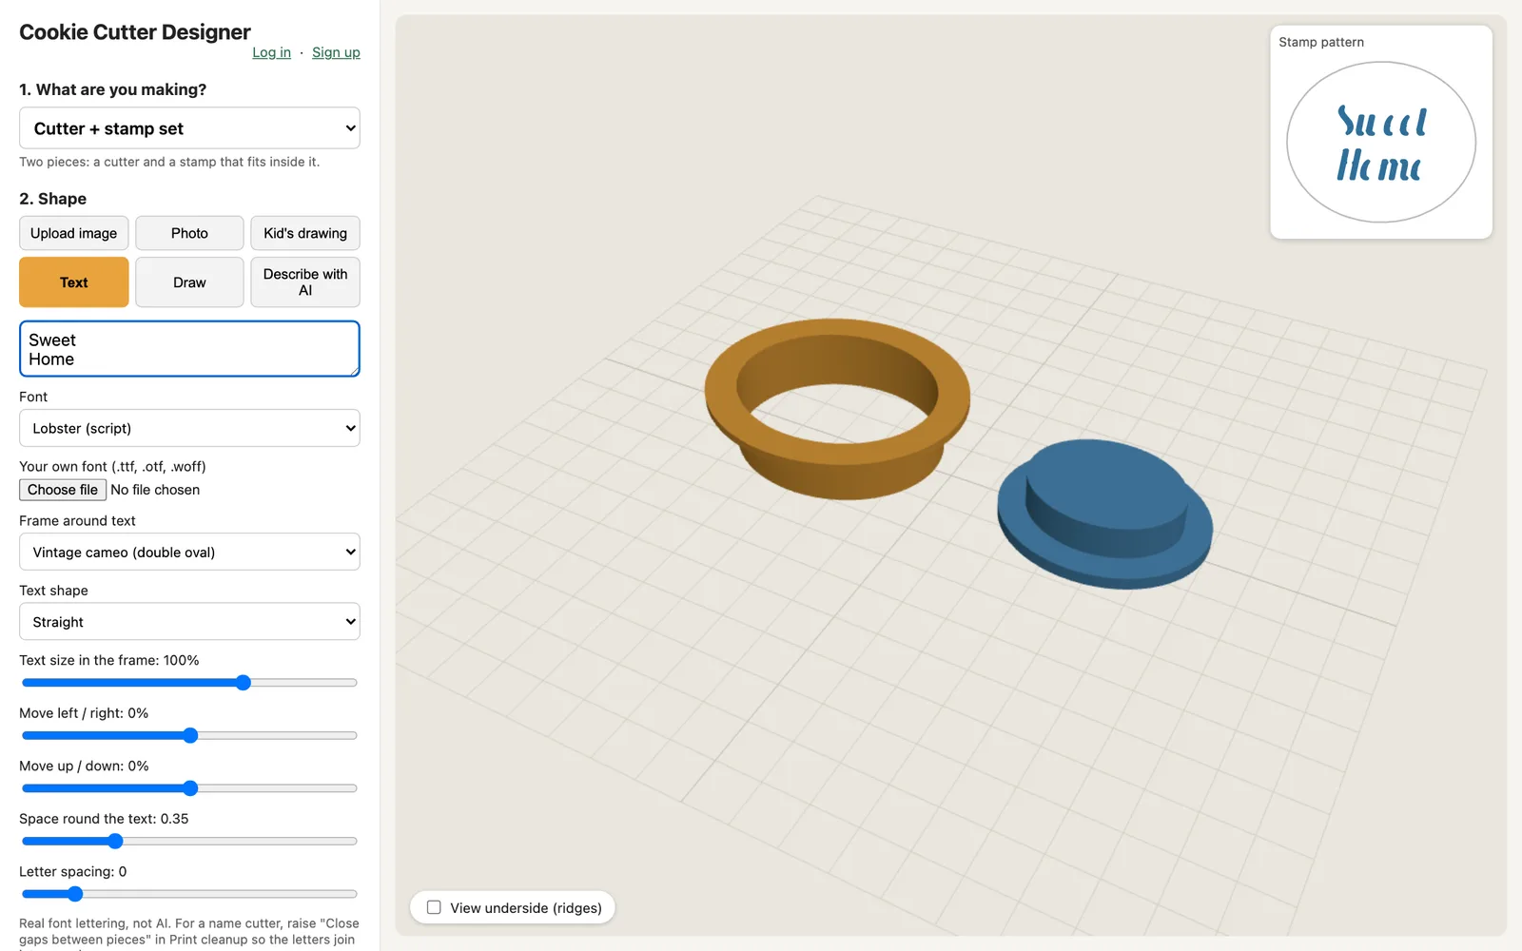Click the Log in link
Image resolution: width=1522 pixels, height=951 pixels.
click(271, 52)
